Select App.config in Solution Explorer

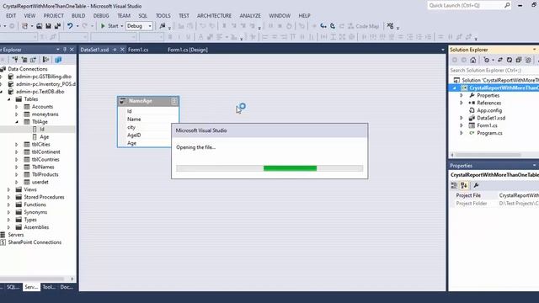(x=489, y=110)
